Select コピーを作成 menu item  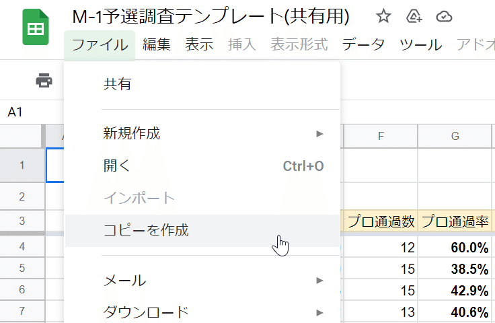[202, 231]
